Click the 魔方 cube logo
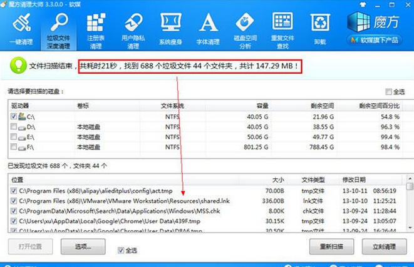This screenshot has height=267, width=414. click(x=358, y=22)
